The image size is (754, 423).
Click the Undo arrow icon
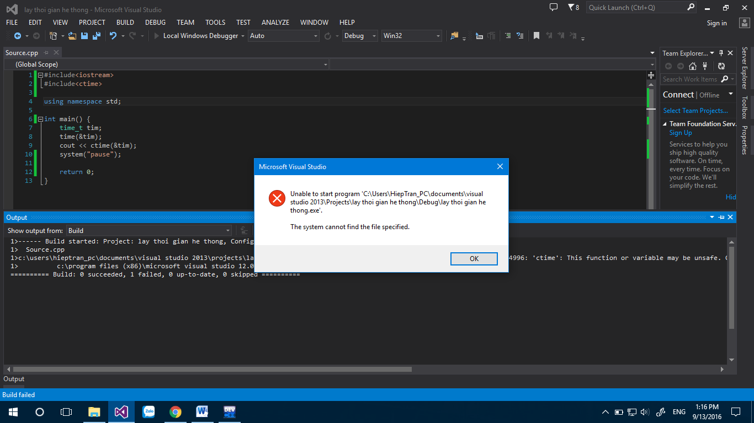pos(113,36)
